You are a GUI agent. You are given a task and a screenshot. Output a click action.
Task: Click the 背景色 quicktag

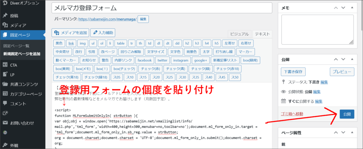click(192, 52)
